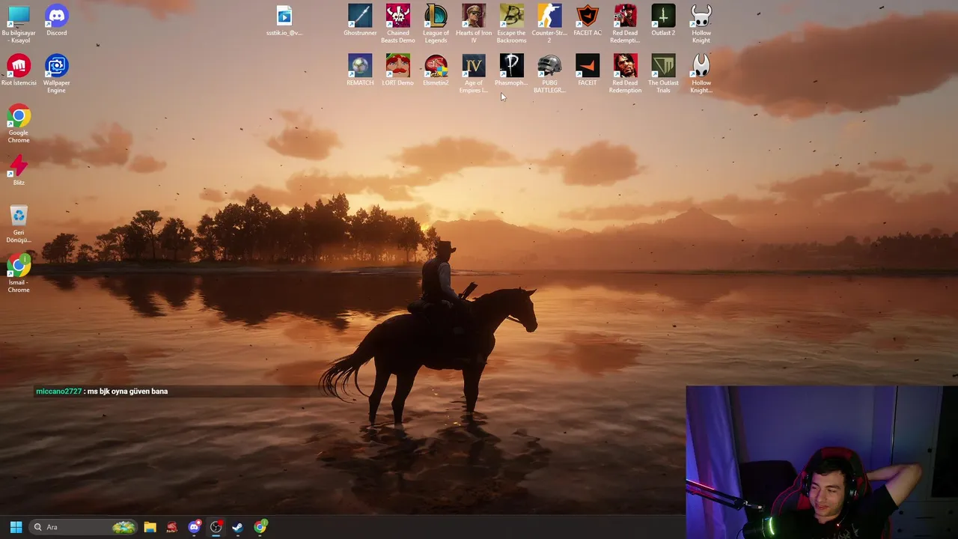Open the Discord desktop shortcut
The width and height of the screenshot is (958, 539).
pyautogui.click(x=57, y=20)
